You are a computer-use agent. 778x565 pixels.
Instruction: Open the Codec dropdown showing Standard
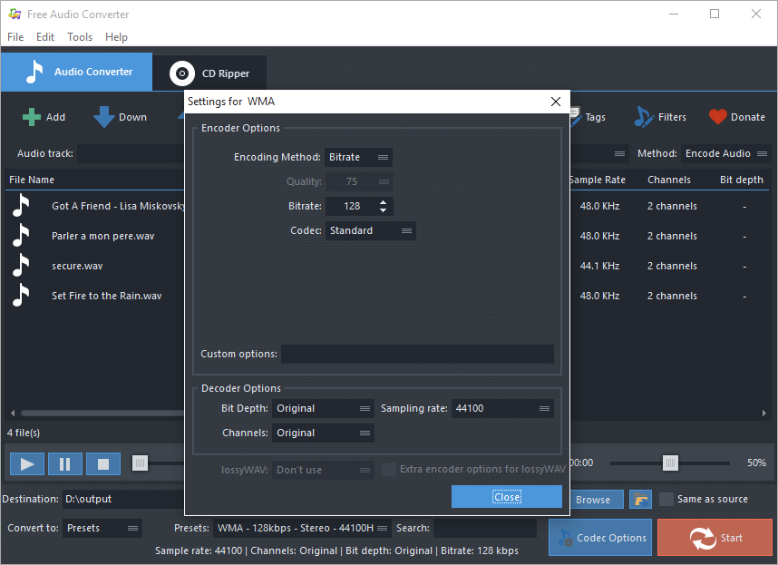point(370,229)
